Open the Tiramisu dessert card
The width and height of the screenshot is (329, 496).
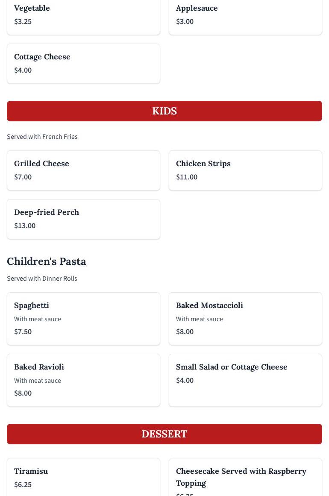83,477
